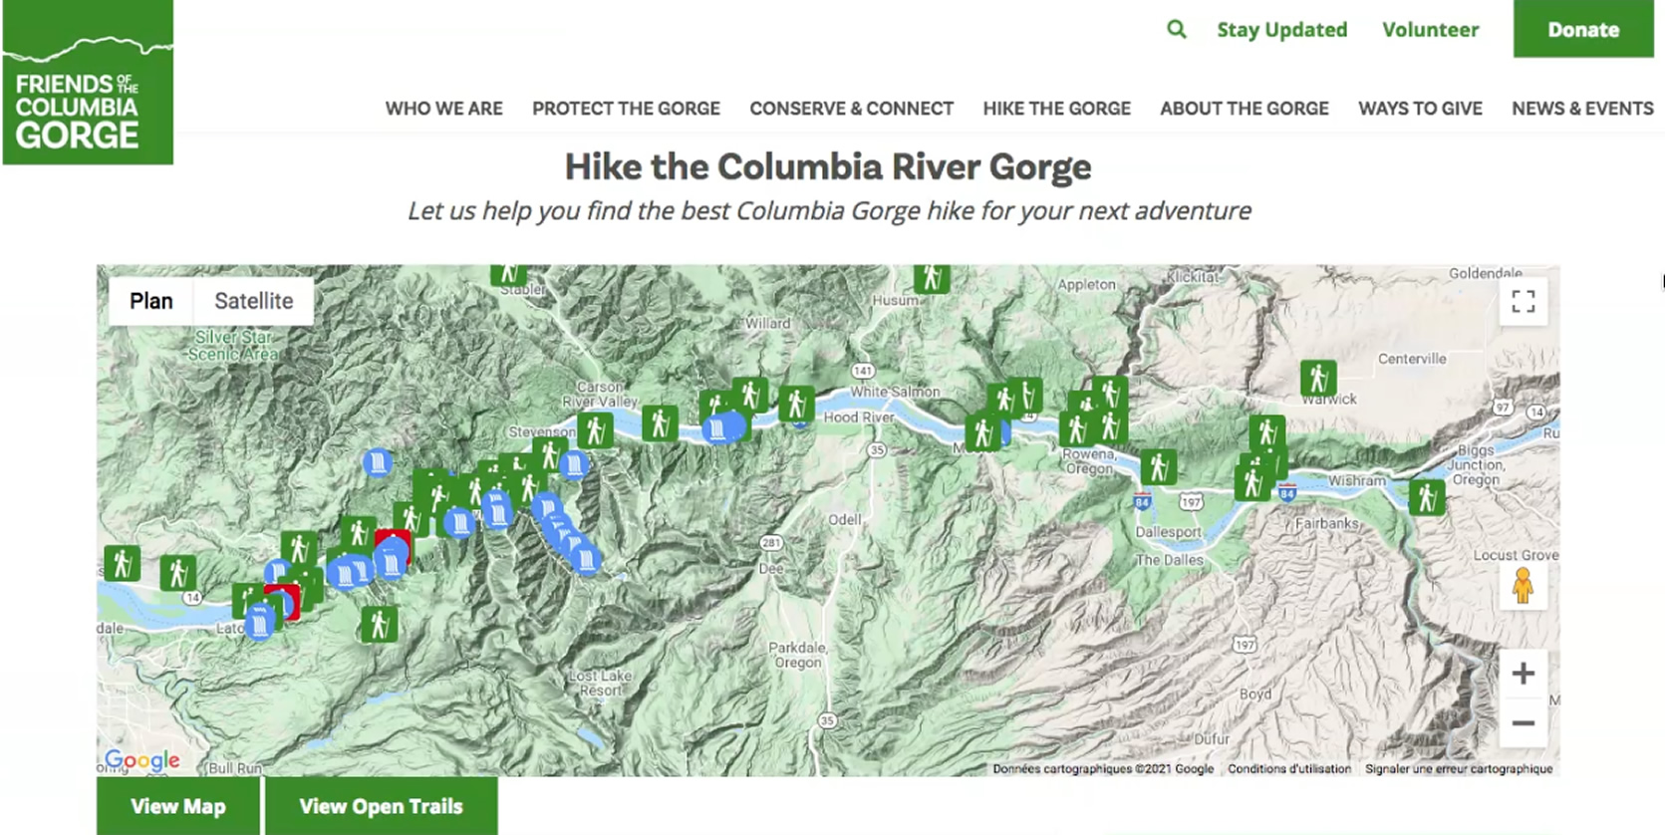This screenshot has height=835, width=1665.
Task: Click the map zoom in plus button
Action: (1523, 674)
